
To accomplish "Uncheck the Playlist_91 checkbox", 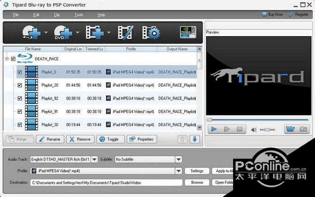I will pyautogui.click(x=20, y=111).
